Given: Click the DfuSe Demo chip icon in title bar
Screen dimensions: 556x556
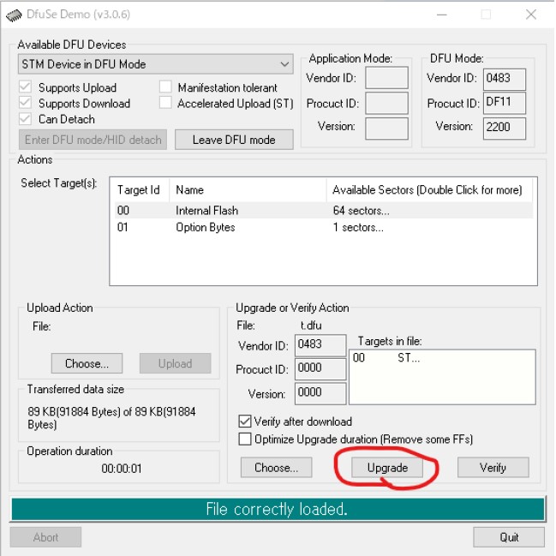Looking at the screenshot, I should tap(14, 15).
